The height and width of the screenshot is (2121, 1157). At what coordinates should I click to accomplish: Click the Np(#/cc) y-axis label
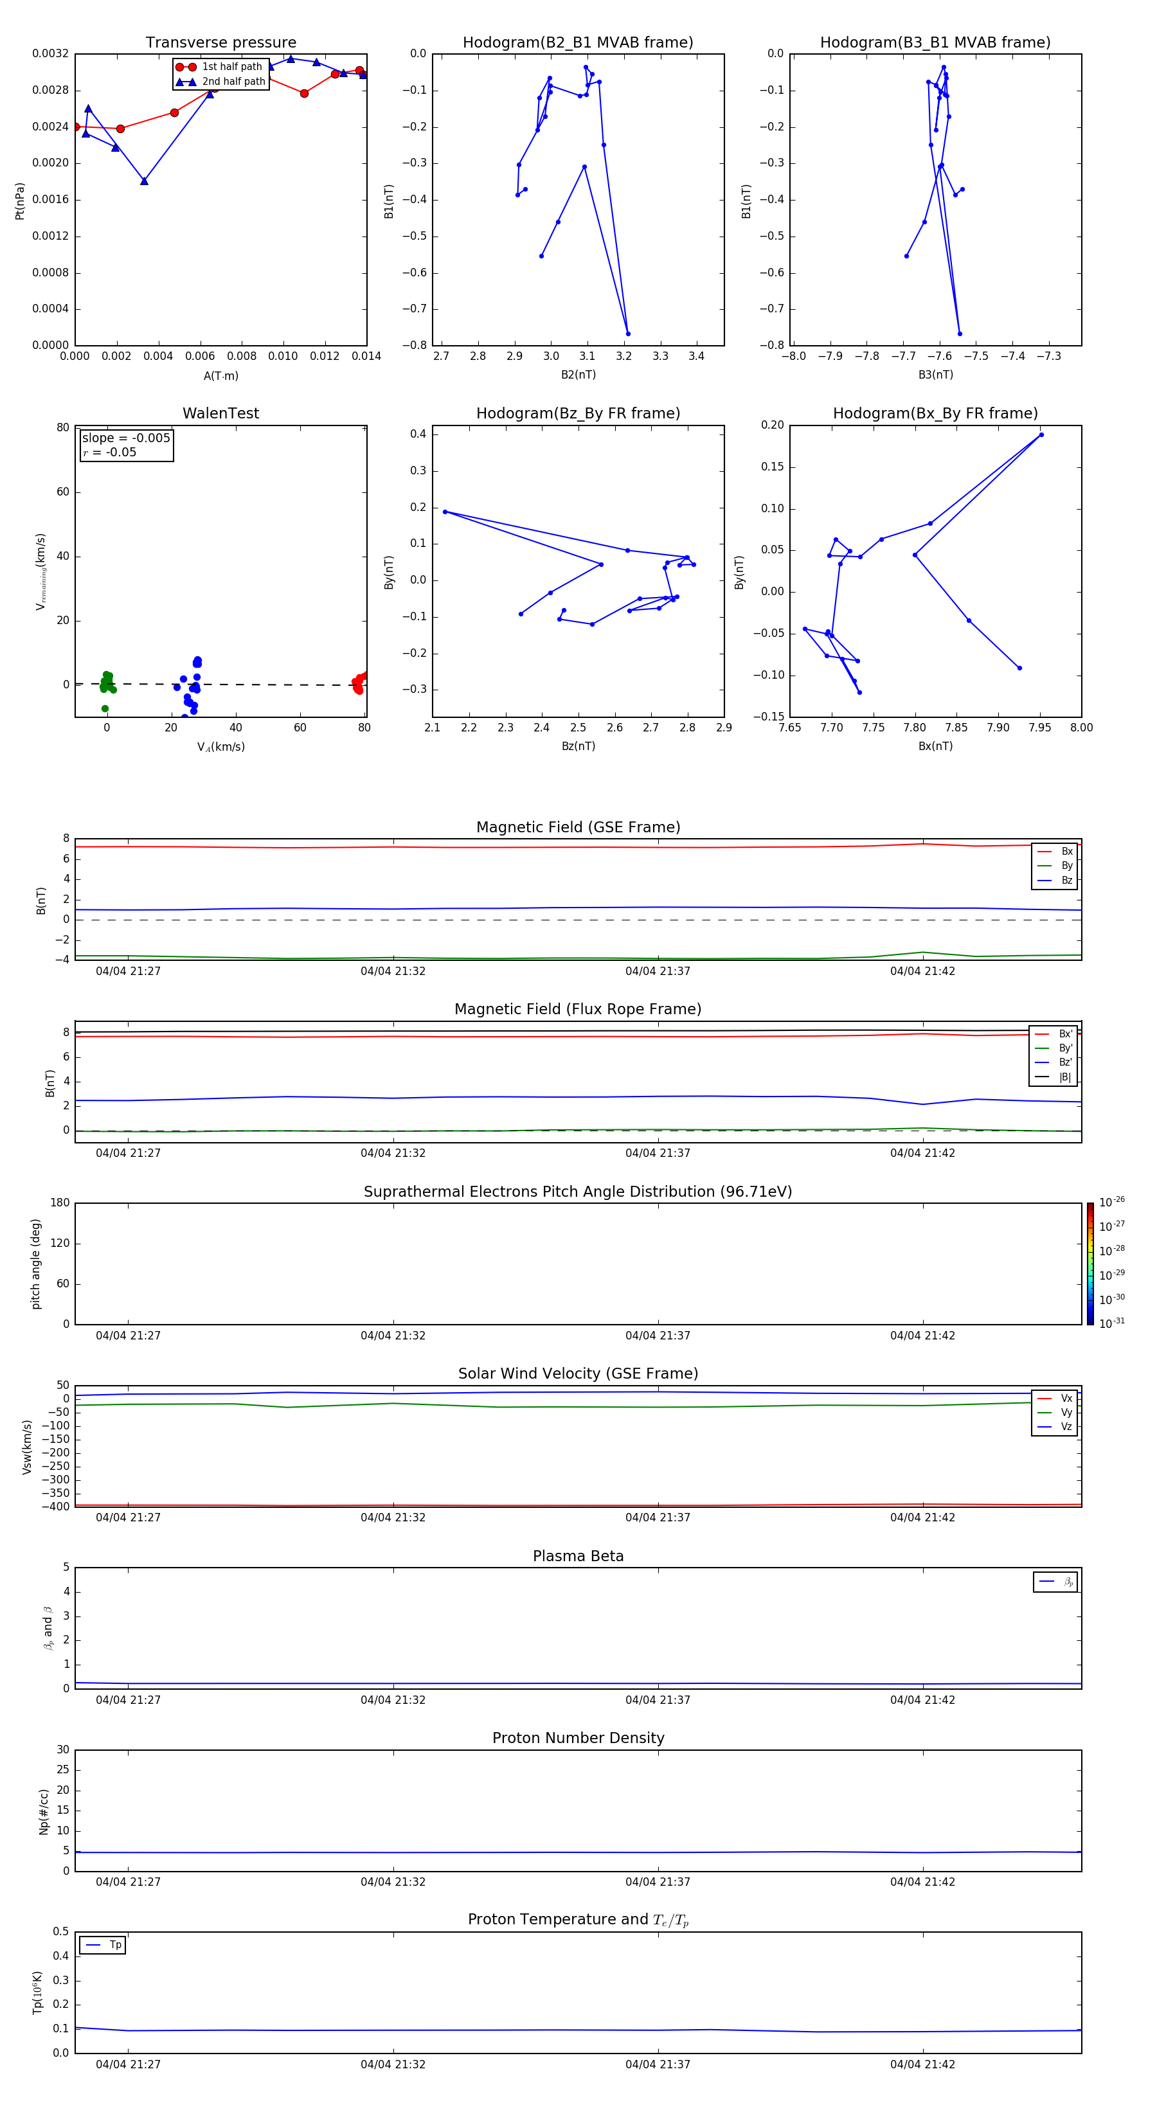click(44, 1811)
